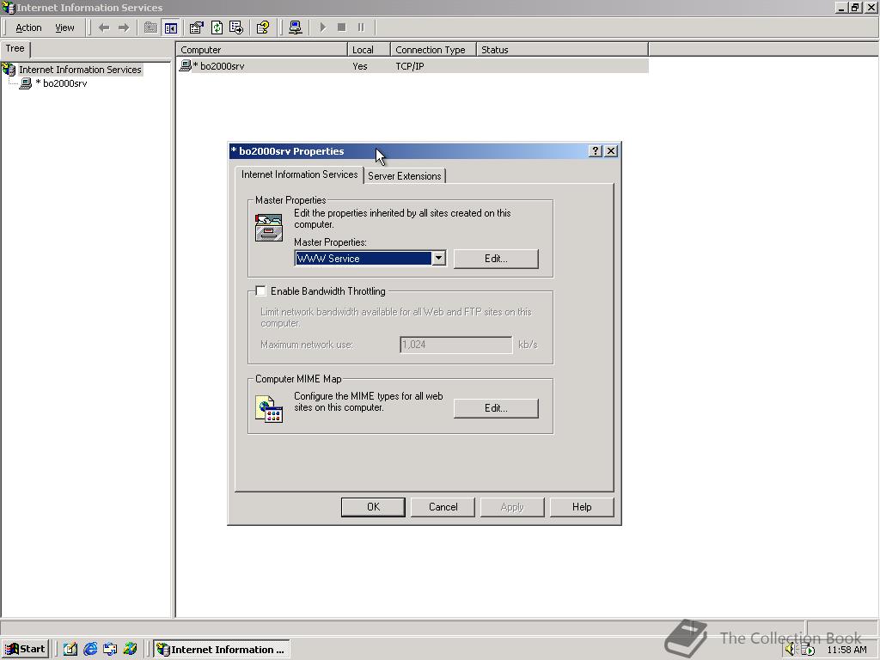This screenshot has height=660, width=880.
Task: Click Help in the Properties dialog
Action: click(582, 507)
